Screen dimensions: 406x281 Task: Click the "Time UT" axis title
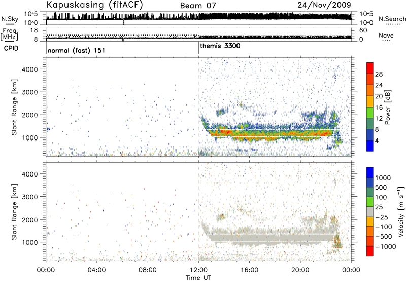coord(198,278)
